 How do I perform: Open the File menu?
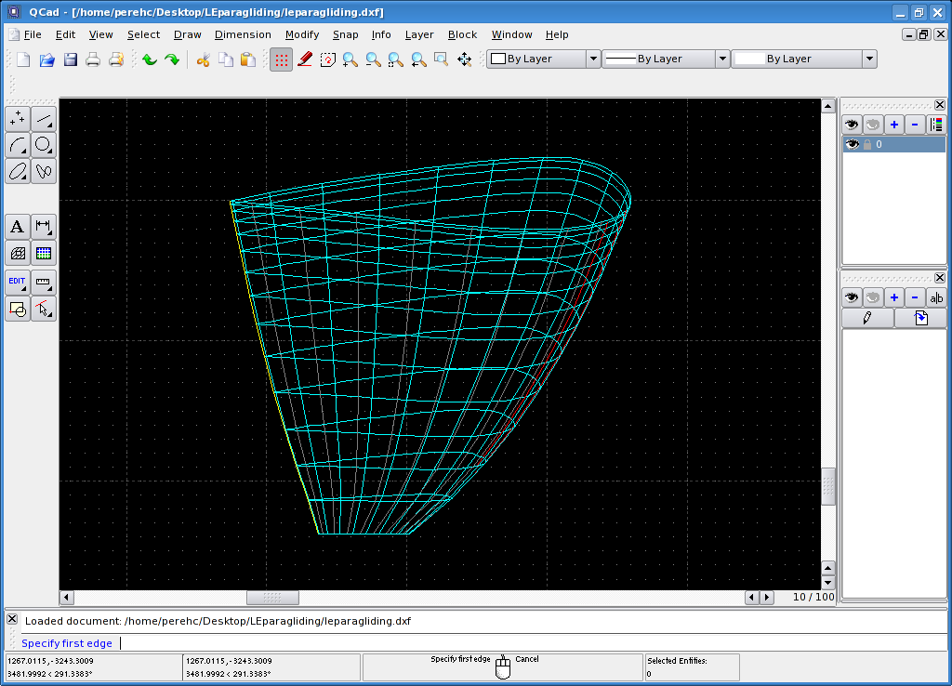pyautogui.click(x=33, y=34)
